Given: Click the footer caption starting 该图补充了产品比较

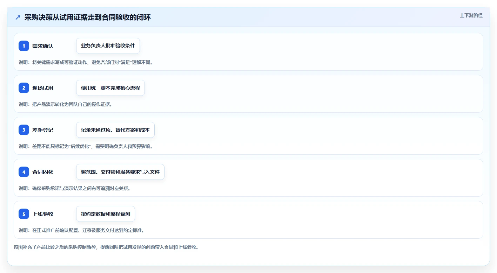Looking at the screenshot, I should point(106,247).
